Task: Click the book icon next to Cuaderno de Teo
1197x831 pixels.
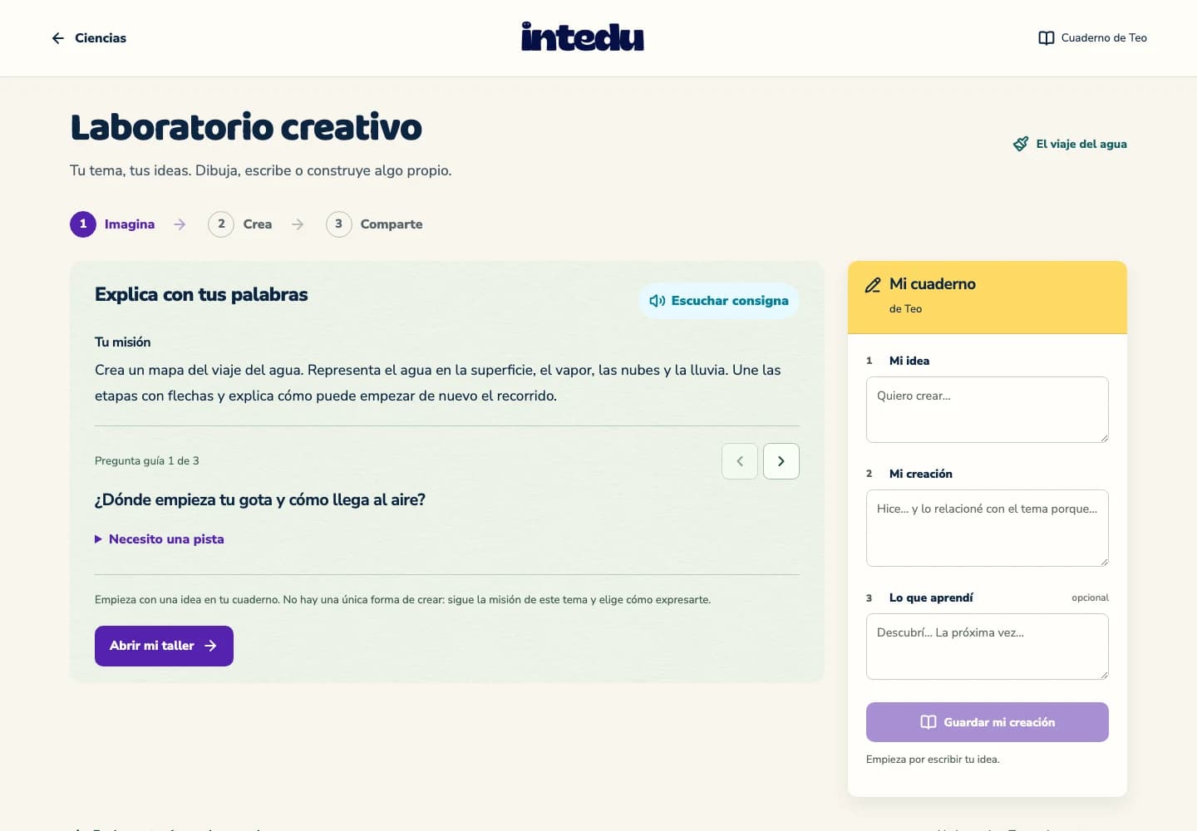Action: (1047, 38)
